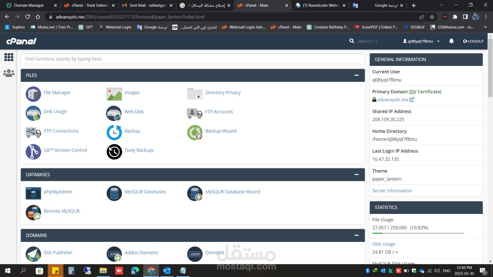Show more bookmarks with the overflow chevron
493x277 pixels.
pyautogui.click(x=486, y=27)
